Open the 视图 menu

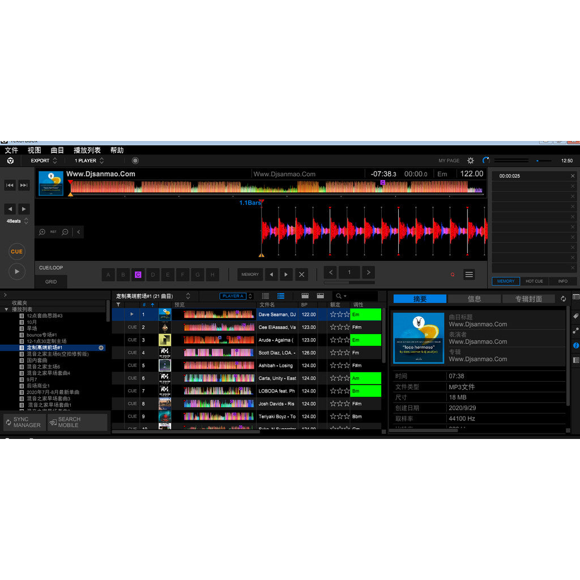tap(35, 150)
